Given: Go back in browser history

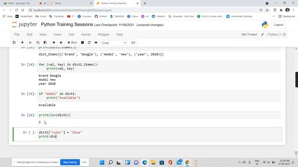Looking at the screenshot, I should coord(4,10).
